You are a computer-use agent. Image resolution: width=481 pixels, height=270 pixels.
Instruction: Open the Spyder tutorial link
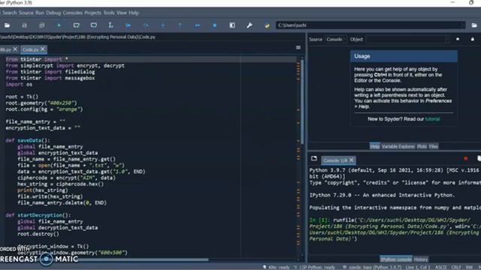pos(433,119)
